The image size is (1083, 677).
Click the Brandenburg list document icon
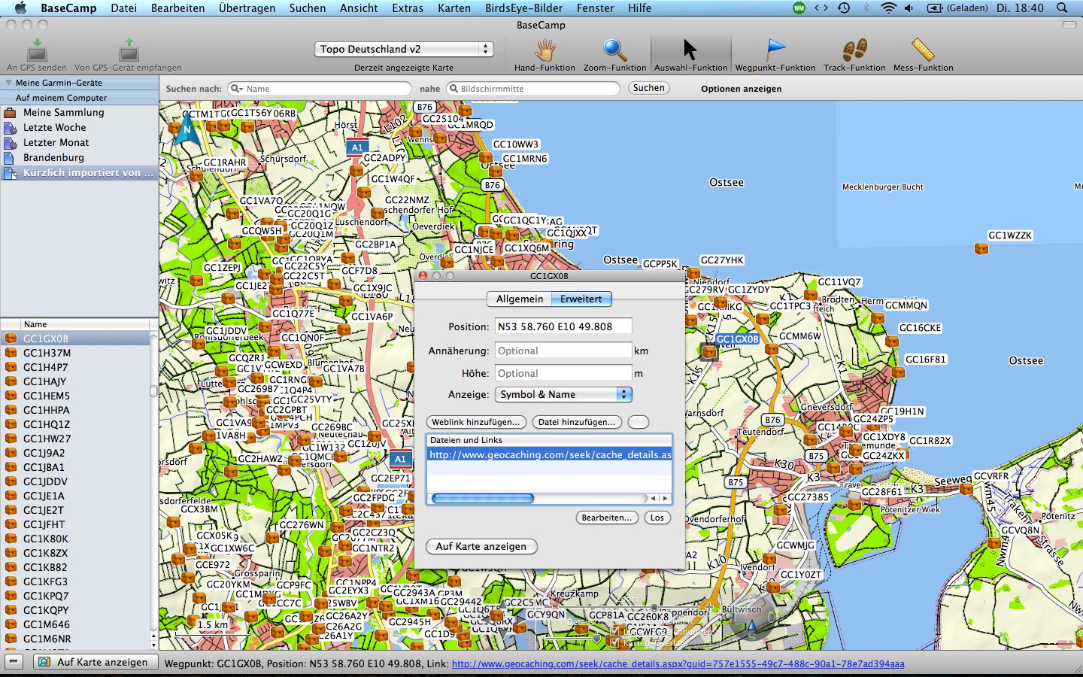(10, 157)
